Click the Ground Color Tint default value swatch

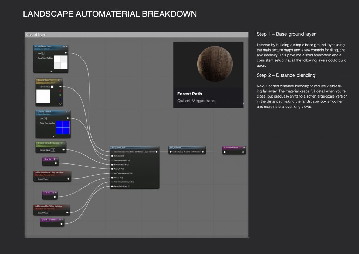coord(52,87)
